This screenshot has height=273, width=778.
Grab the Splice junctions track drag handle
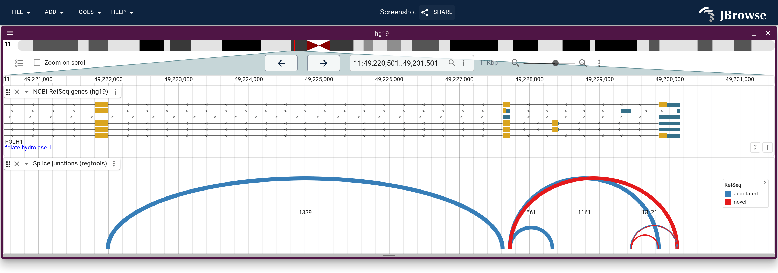coord(8,164)
